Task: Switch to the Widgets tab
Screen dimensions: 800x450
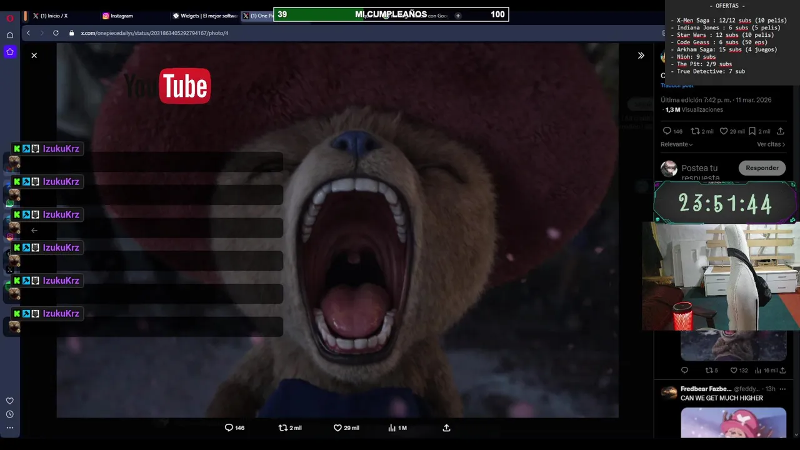Action: tap(204, 16)
